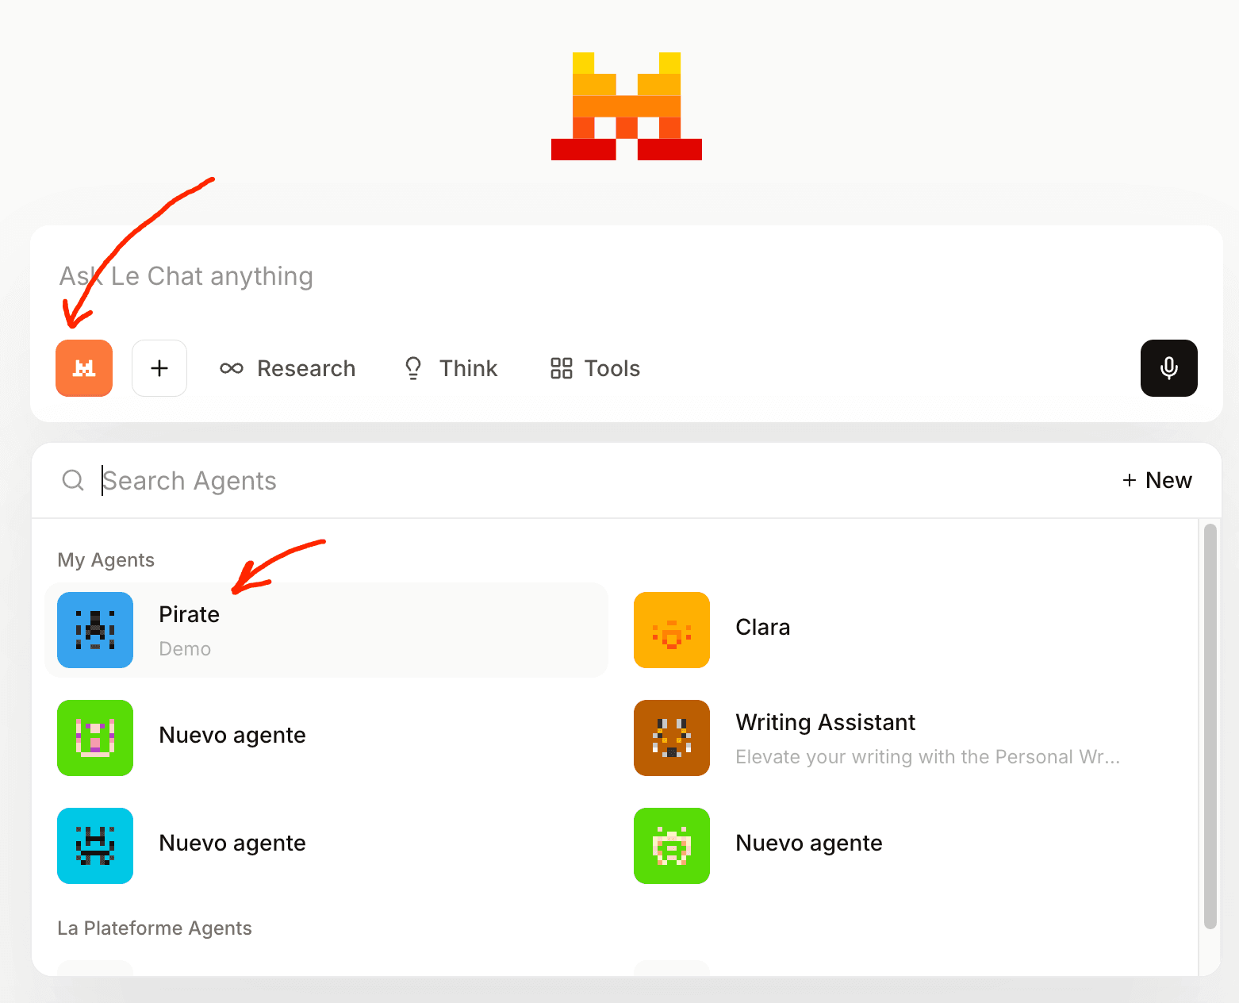Open the Tools menu
The image size is (1239, 1003).
[595, 368]
